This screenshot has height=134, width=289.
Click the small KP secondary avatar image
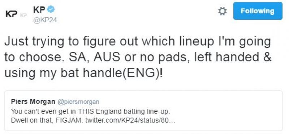tap(23, 15)
